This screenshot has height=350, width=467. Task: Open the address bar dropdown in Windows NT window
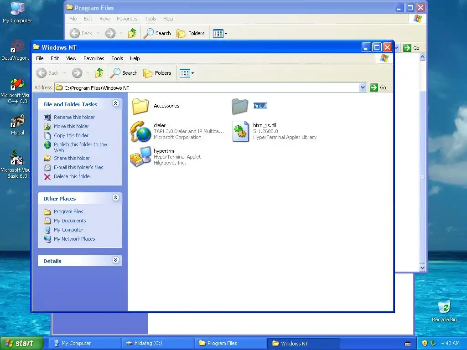[363, 87]
